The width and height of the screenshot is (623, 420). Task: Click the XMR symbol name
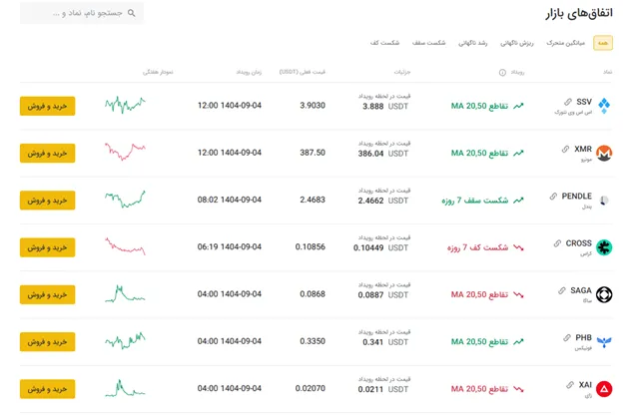point(583,149)
